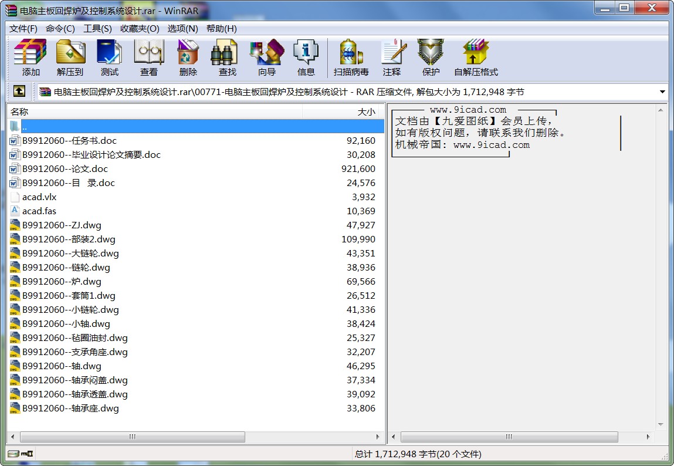Select B9912060--链轮.dwg file
This screenshot has width=674, height=466.
tap(66, 268)
